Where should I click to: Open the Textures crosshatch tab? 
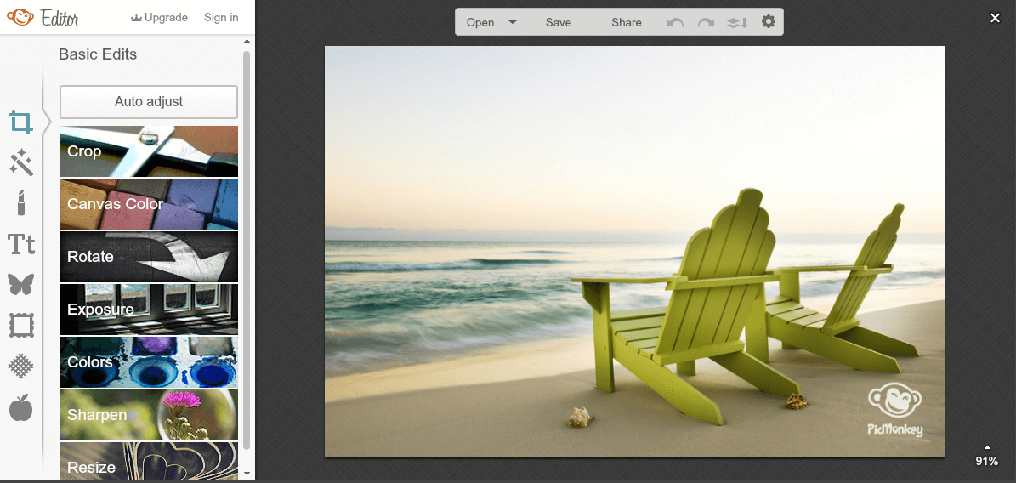(20, 367)
